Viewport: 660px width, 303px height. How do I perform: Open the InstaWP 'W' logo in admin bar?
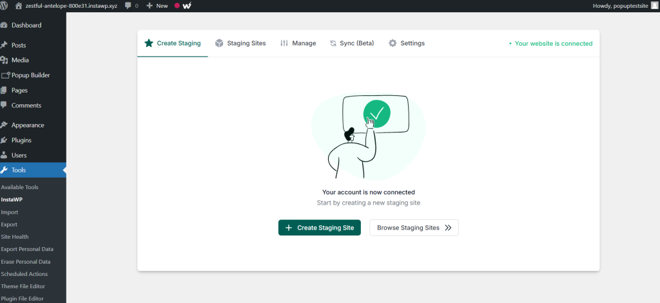(188, 6)
